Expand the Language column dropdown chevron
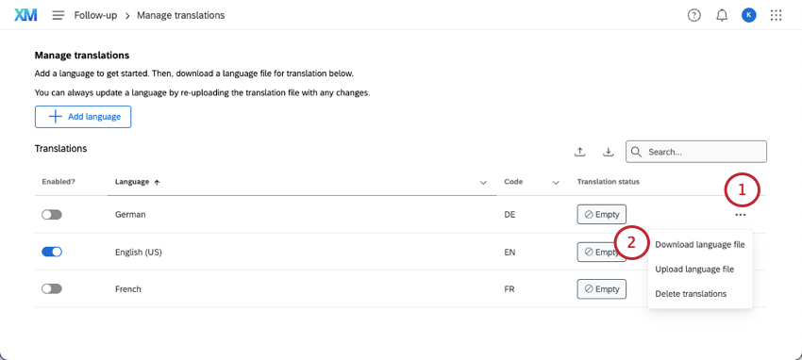Screen dimensions: 802x360 483,182
